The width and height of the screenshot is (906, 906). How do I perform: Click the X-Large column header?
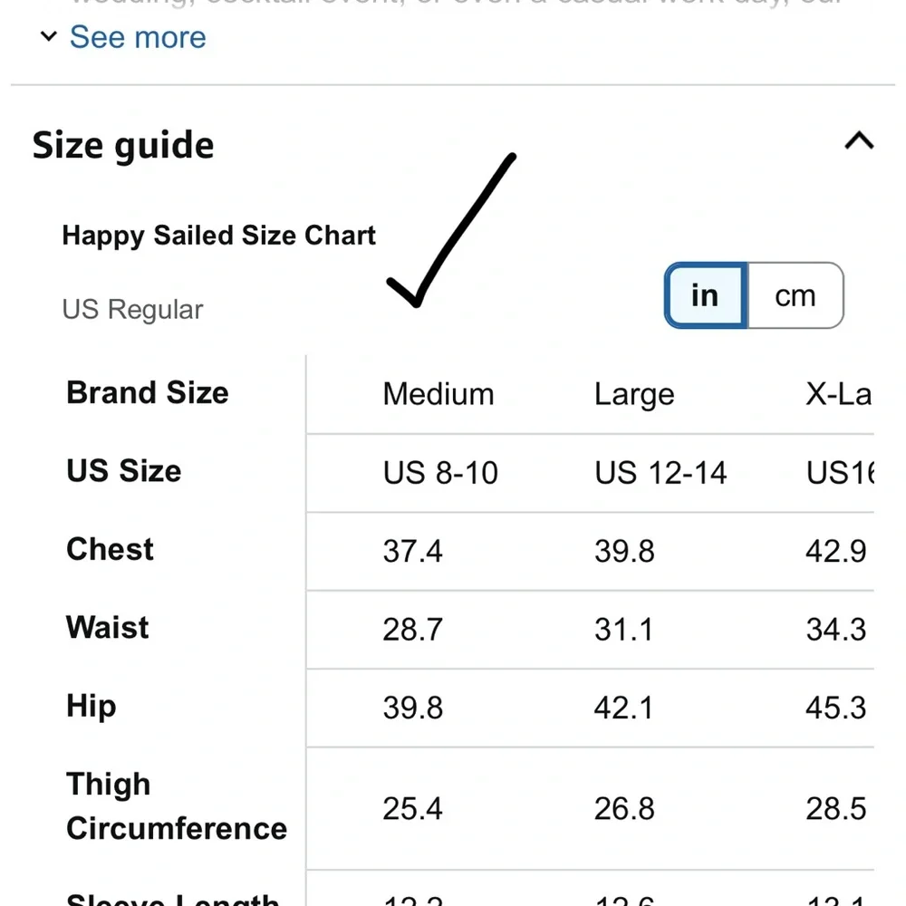click(x=838, y=394)
